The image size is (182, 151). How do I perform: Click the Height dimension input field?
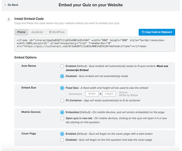(109, 94)
